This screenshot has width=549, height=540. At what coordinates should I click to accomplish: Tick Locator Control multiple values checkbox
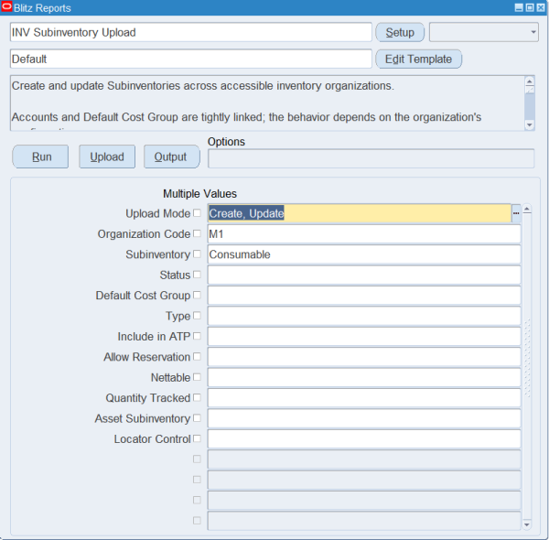[x=197, y=438]
